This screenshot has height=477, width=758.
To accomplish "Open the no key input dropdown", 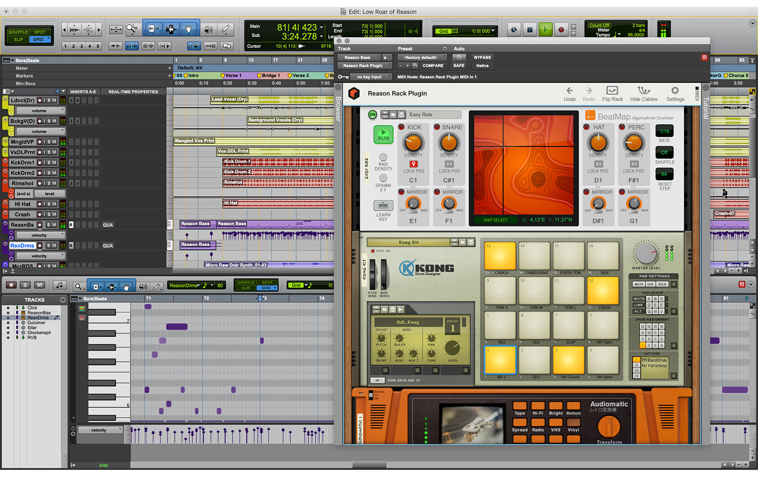I will [x=371, y=77].
